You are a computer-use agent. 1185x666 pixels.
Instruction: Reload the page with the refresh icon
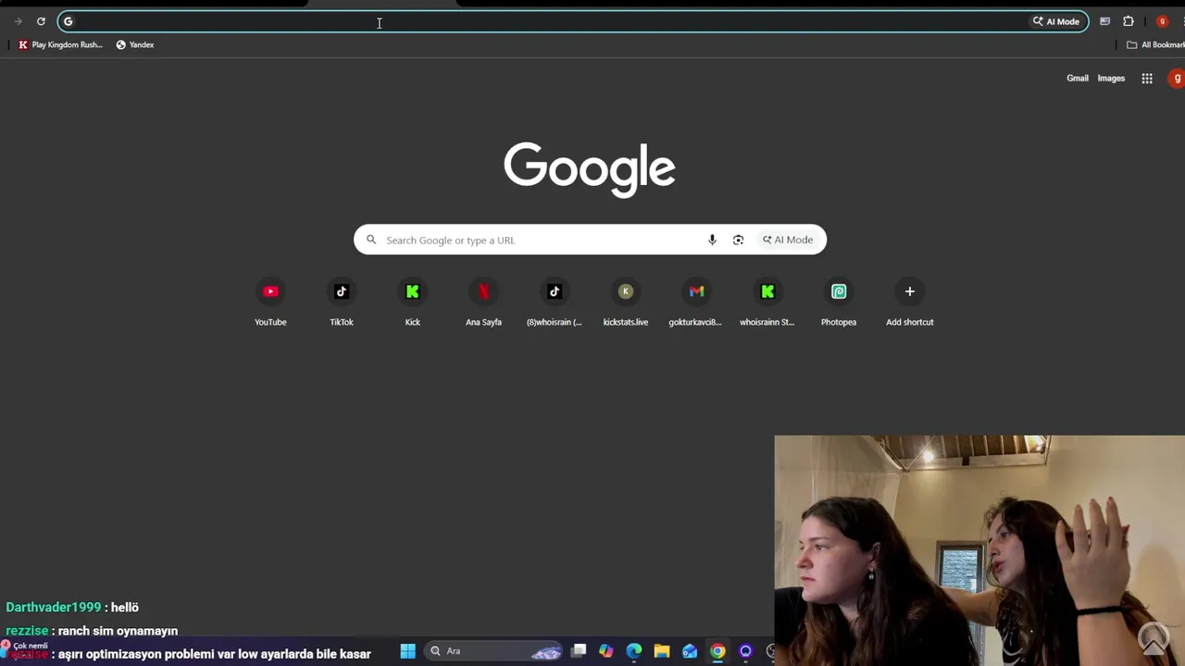(x=41, y=21)
